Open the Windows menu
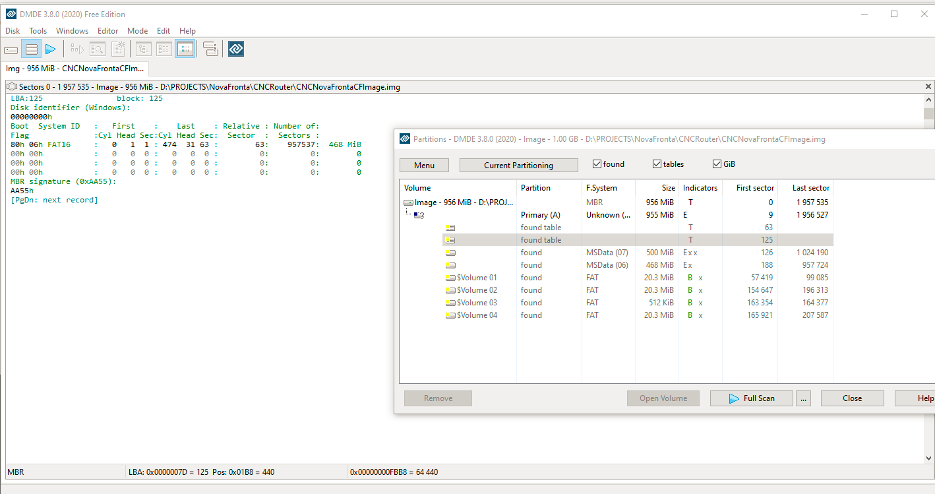Screen dimensions: 935x494 click(x=72, y=31)
